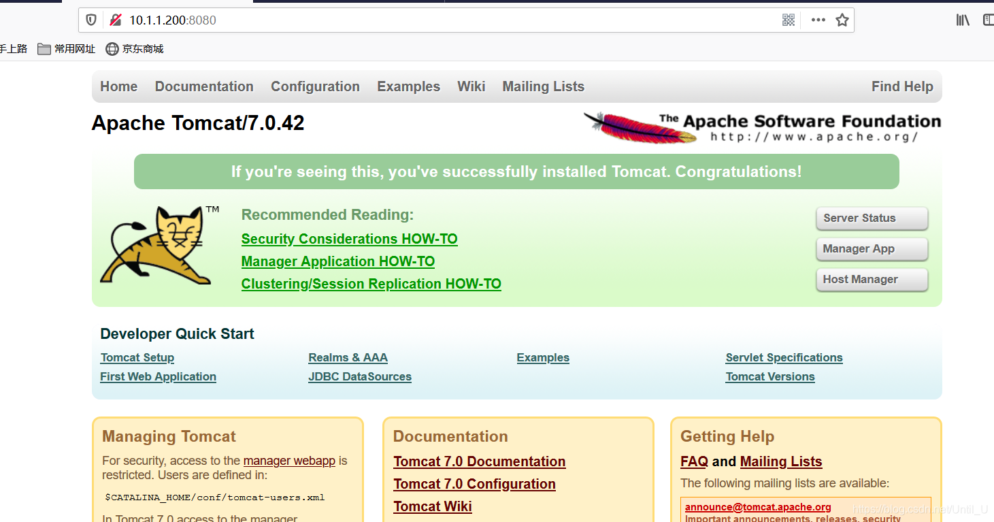Open Mailing Lists link in Getting Help
This screenshot has height=522, width=994.
781,461
